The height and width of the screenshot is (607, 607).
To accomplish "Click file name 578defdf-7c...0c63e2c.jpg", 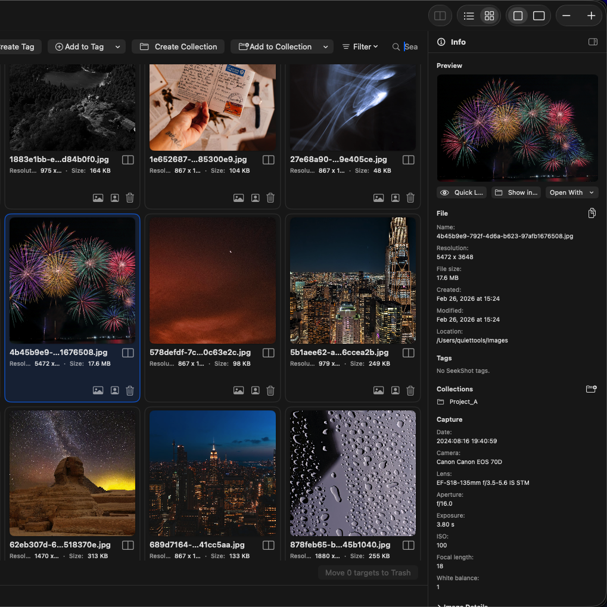I will click(x=200, y=352).
